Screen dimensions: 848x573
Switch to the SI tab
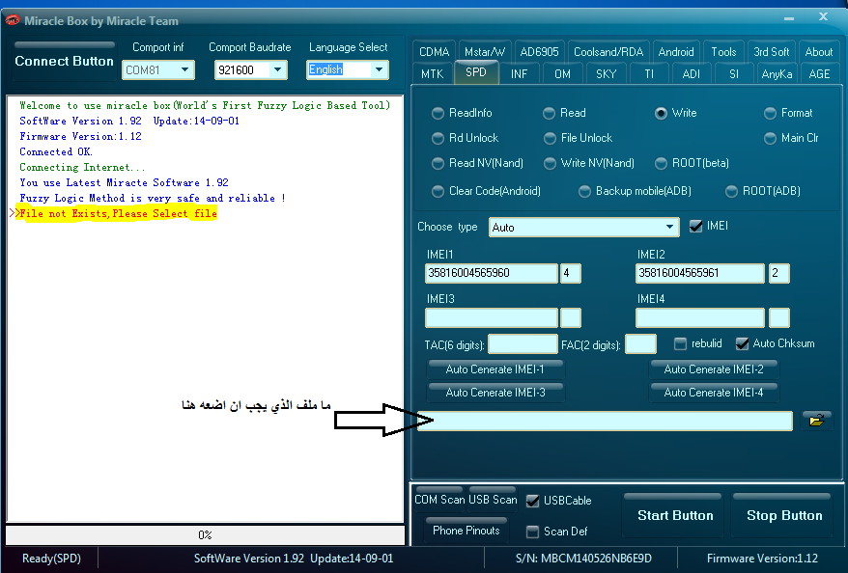(x=734, y=74)
